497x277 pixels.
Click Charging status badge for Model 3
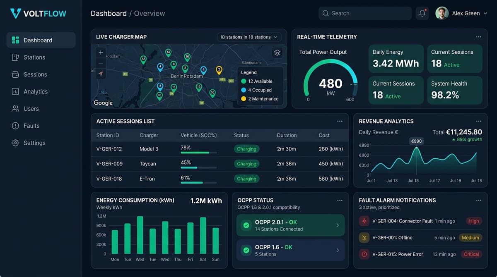coord(246,149)
